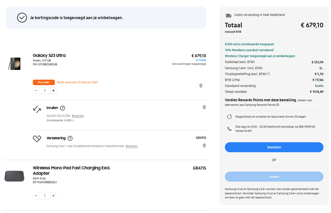
Task: Remove the Verzekering insurance trash icon
Action: coord(204,145)
